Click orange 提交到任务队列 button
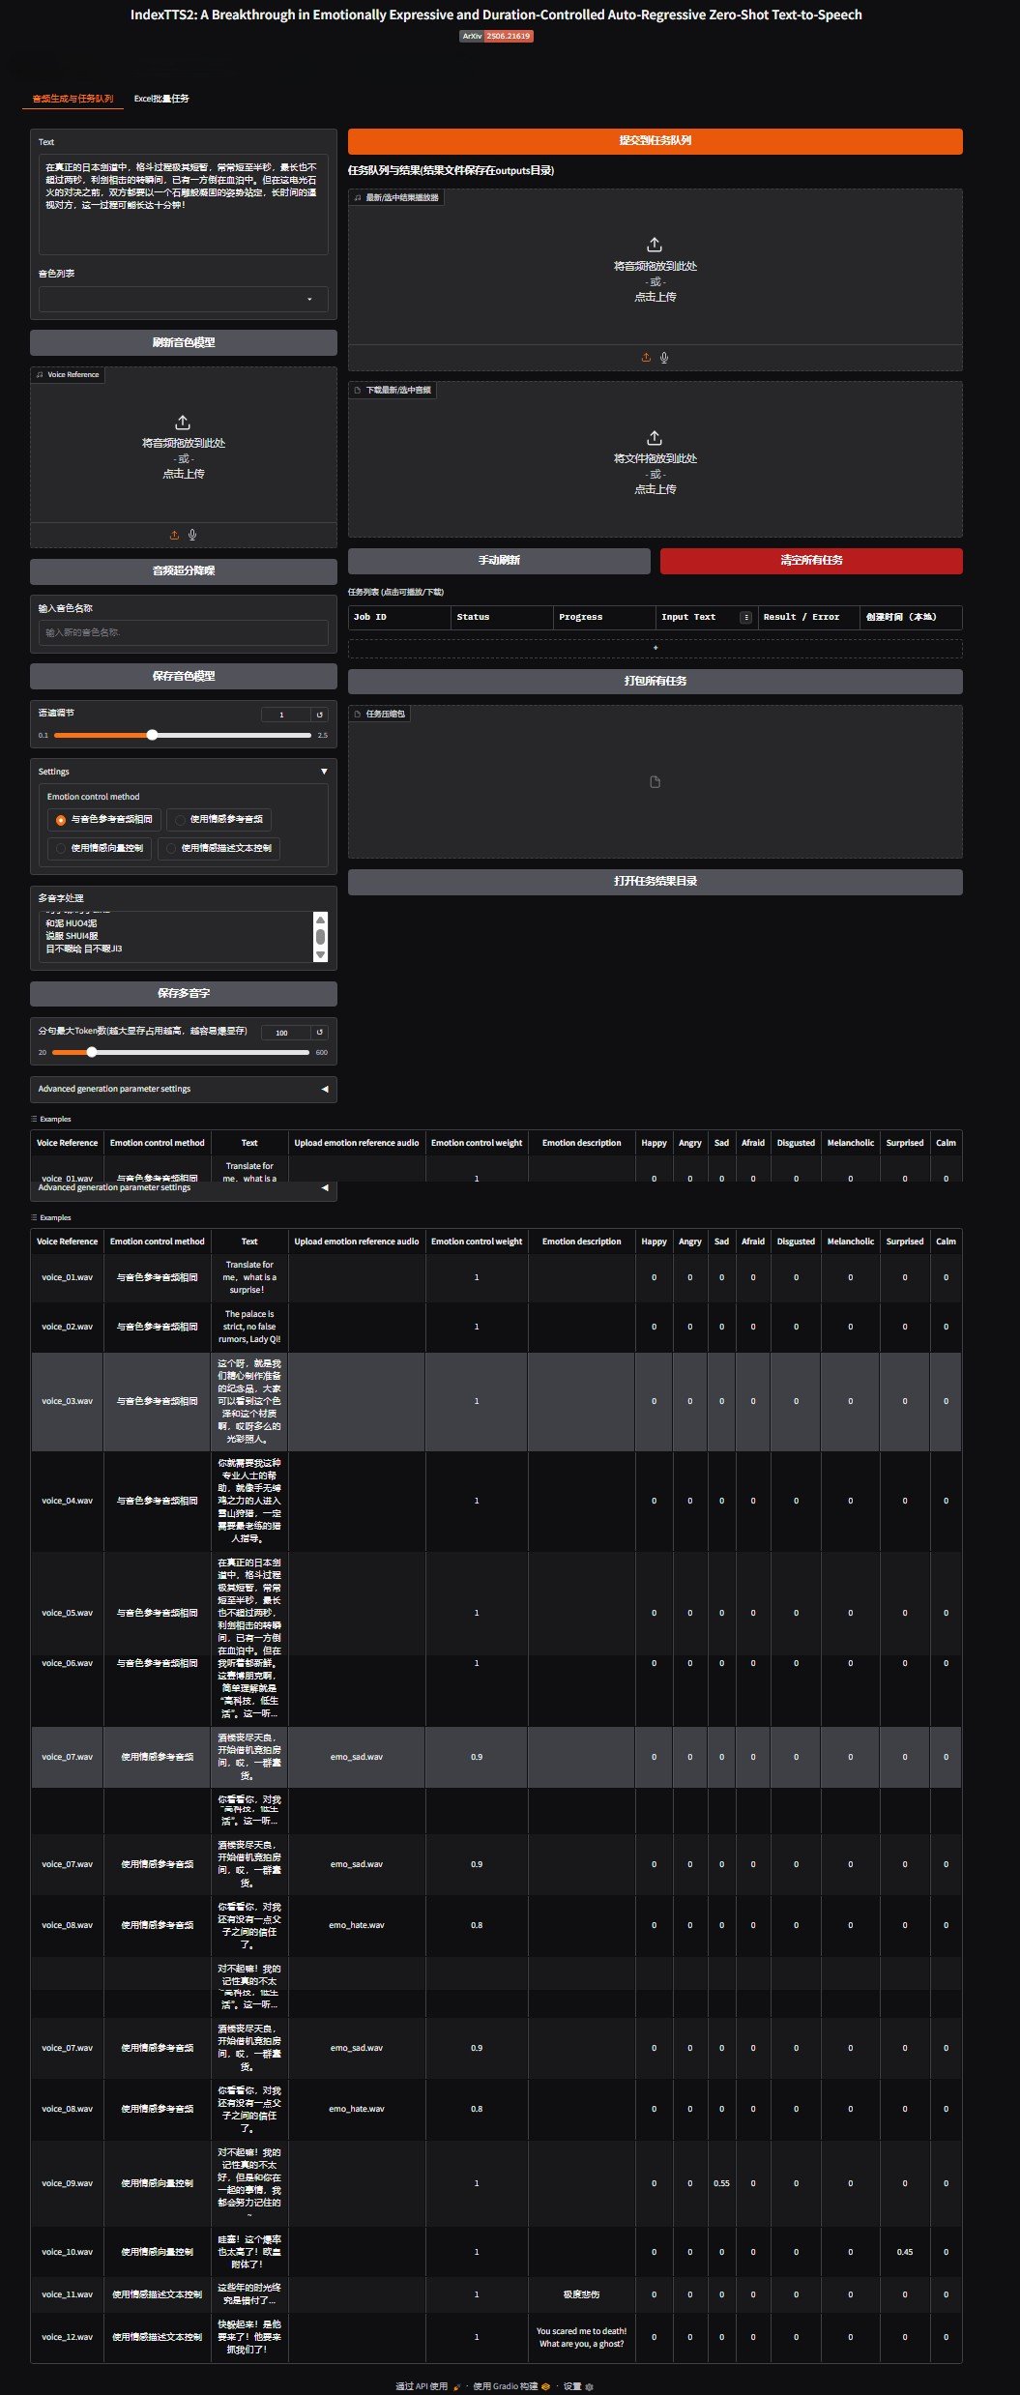The image size is (1020, 2395). [655, 141]
